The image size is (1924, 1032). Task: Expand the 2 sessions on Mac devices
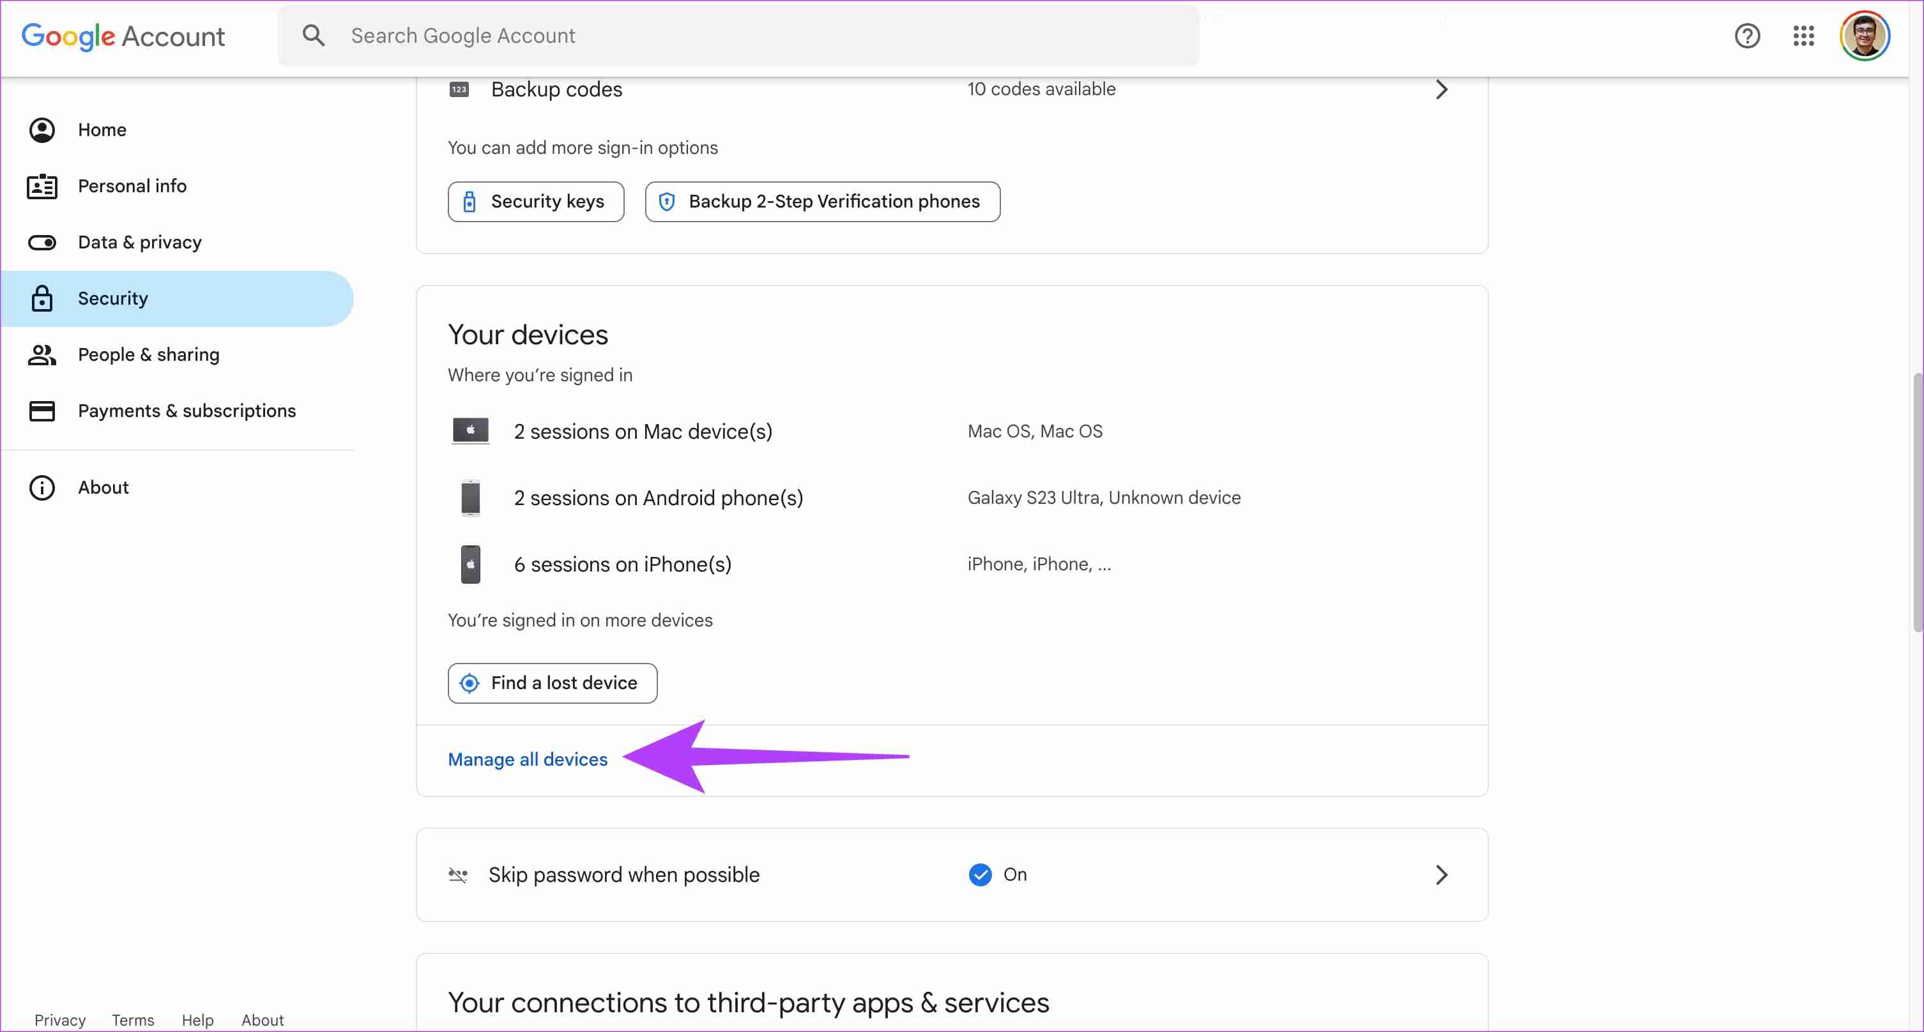tap(643, 431)
